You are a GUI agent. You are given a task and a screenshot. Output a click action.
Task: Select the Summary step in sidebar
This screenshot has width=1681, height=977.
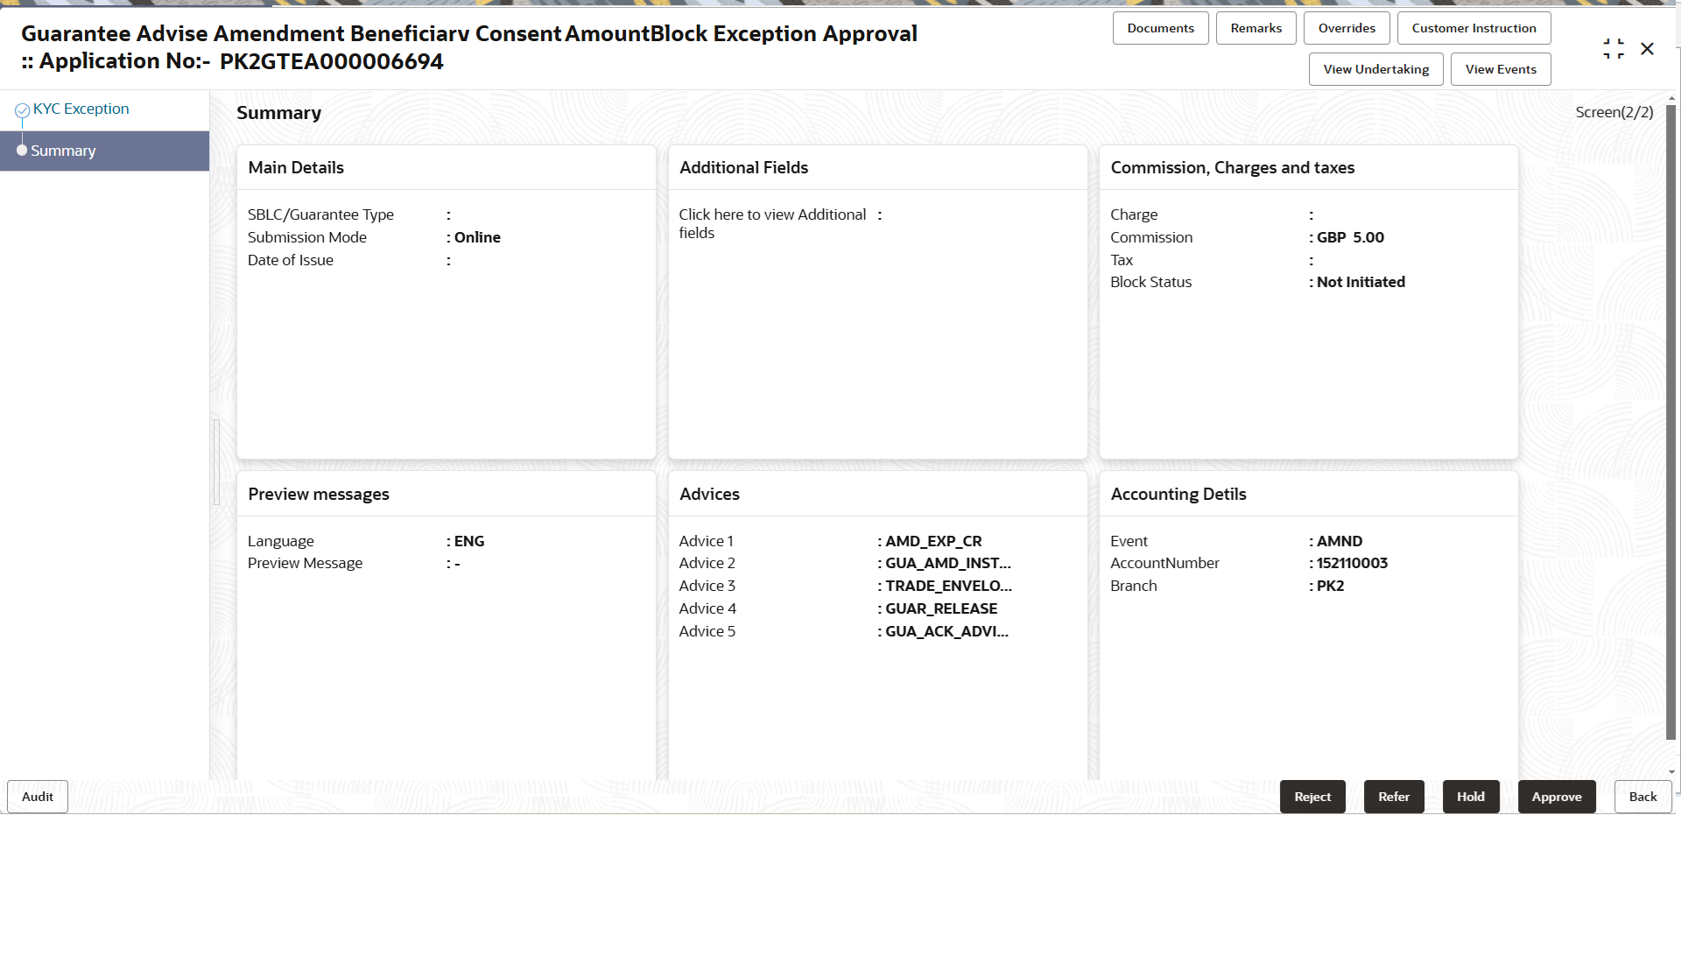tap(63, 151)
